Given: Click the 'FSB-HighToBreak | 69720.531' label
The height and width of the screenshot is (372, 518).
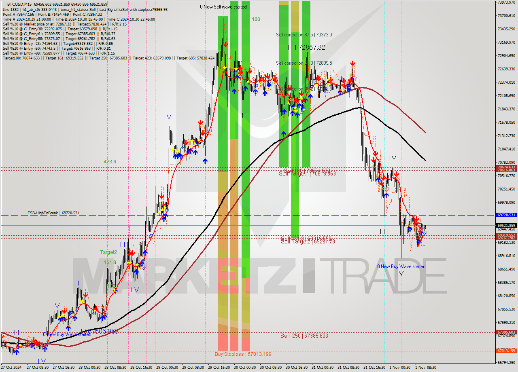Looking at the screenshot, I should point(53,213).
